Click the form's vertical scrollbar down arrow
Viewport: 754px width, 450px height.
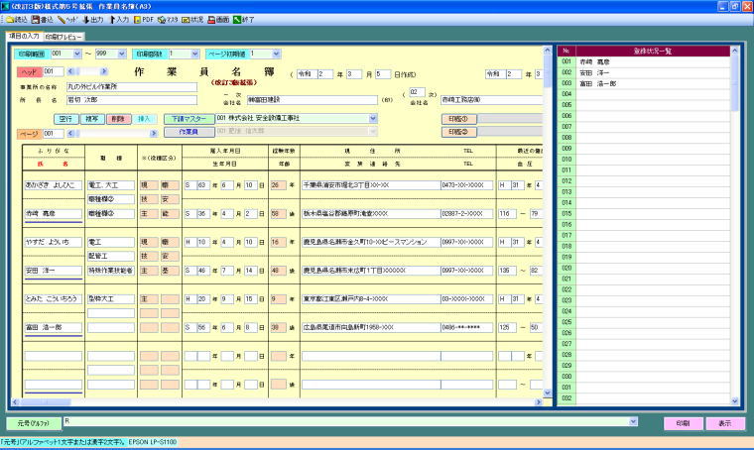548,393
